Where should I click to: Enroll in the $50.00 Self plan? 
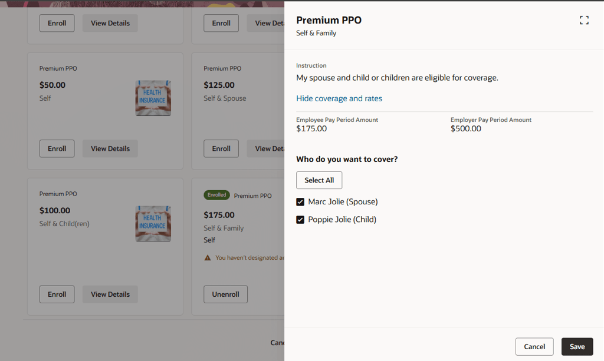tap(57, 148)
